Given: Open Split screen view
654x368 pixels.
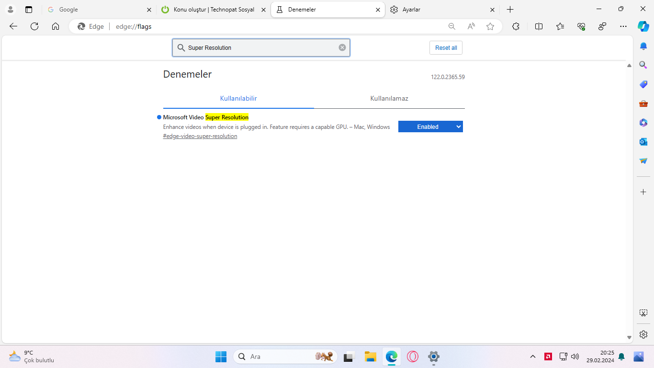Looking at the screenshot, I should tap(539, 26).
